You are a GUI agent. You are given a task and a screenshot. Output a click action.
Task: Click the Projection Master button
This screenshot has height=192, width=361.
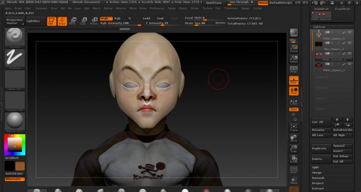(x=14, y=21)
